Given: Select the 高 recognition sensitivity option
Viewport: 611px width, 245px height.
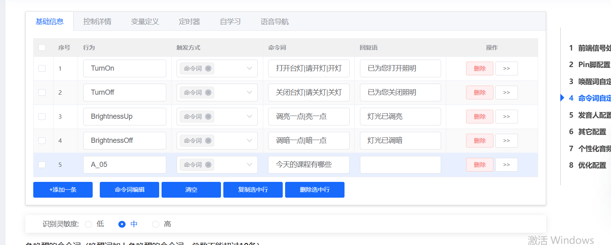Looking at the screenshot, I should tap(156, 224).
